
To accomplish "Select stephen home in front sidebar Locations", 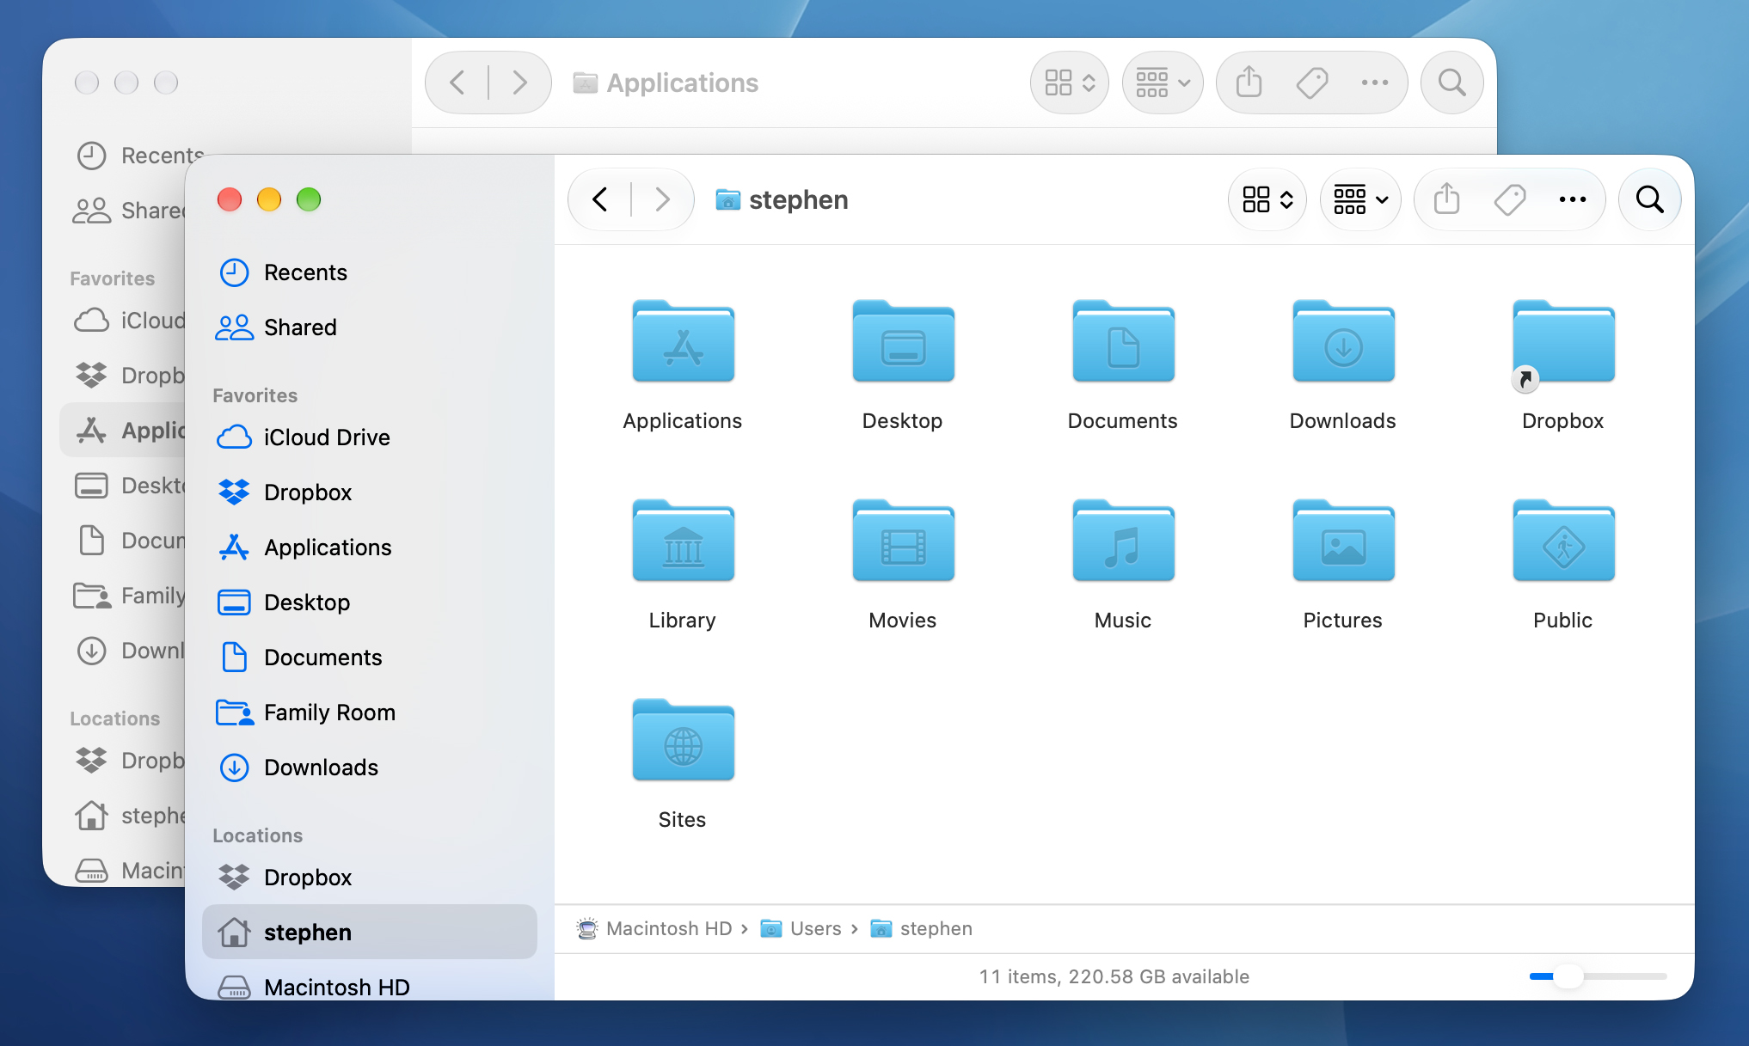I will point(370,933).
